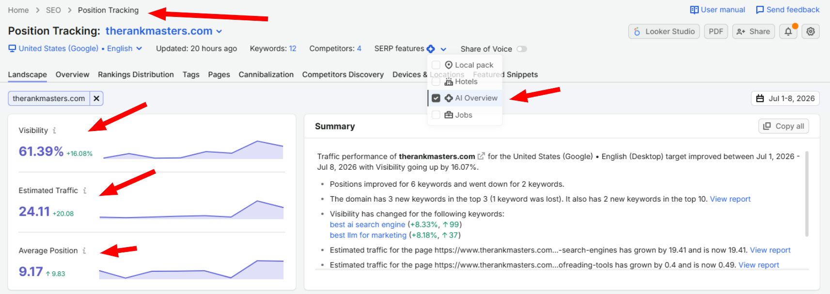
Task: Check the Jobs checkbox
Action: (436, 115)
